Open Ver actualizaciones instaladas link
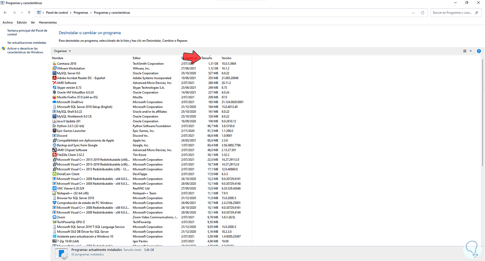485x261 pixels. pos(27,43)
